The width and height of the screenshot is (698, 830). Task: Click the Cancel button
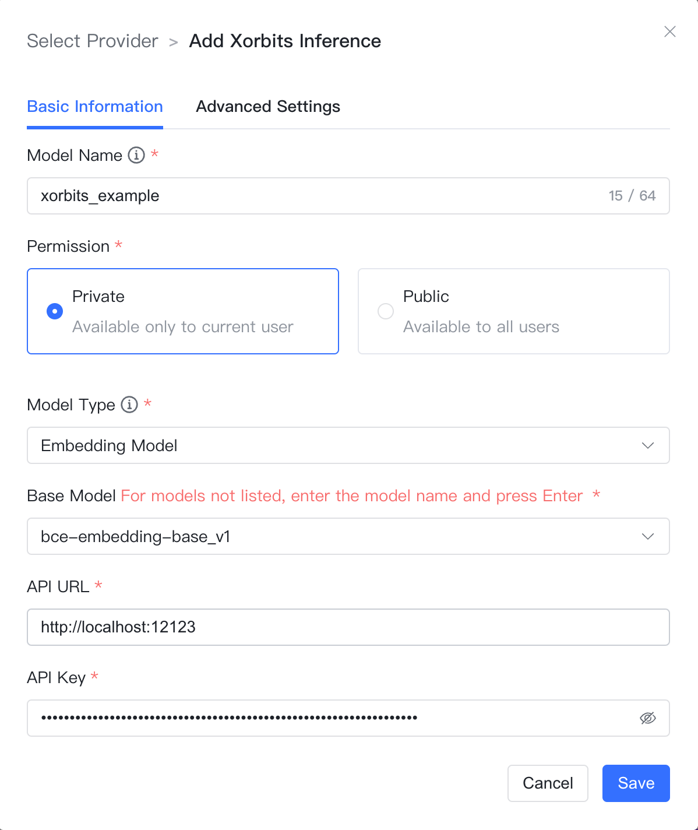click(548, 783)
